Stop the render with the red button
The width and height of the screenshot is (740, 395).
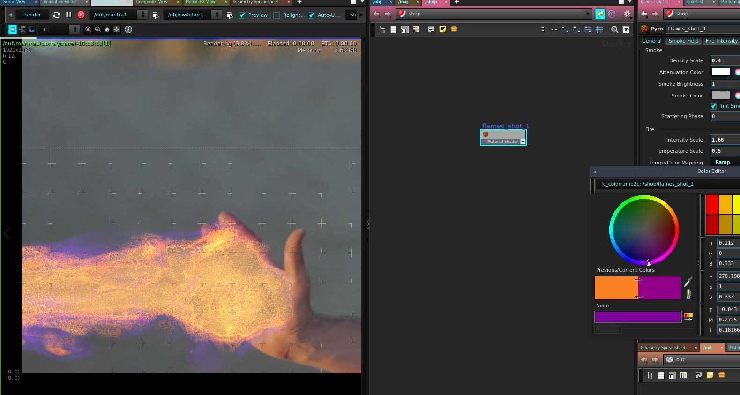[x=81, y=15]
